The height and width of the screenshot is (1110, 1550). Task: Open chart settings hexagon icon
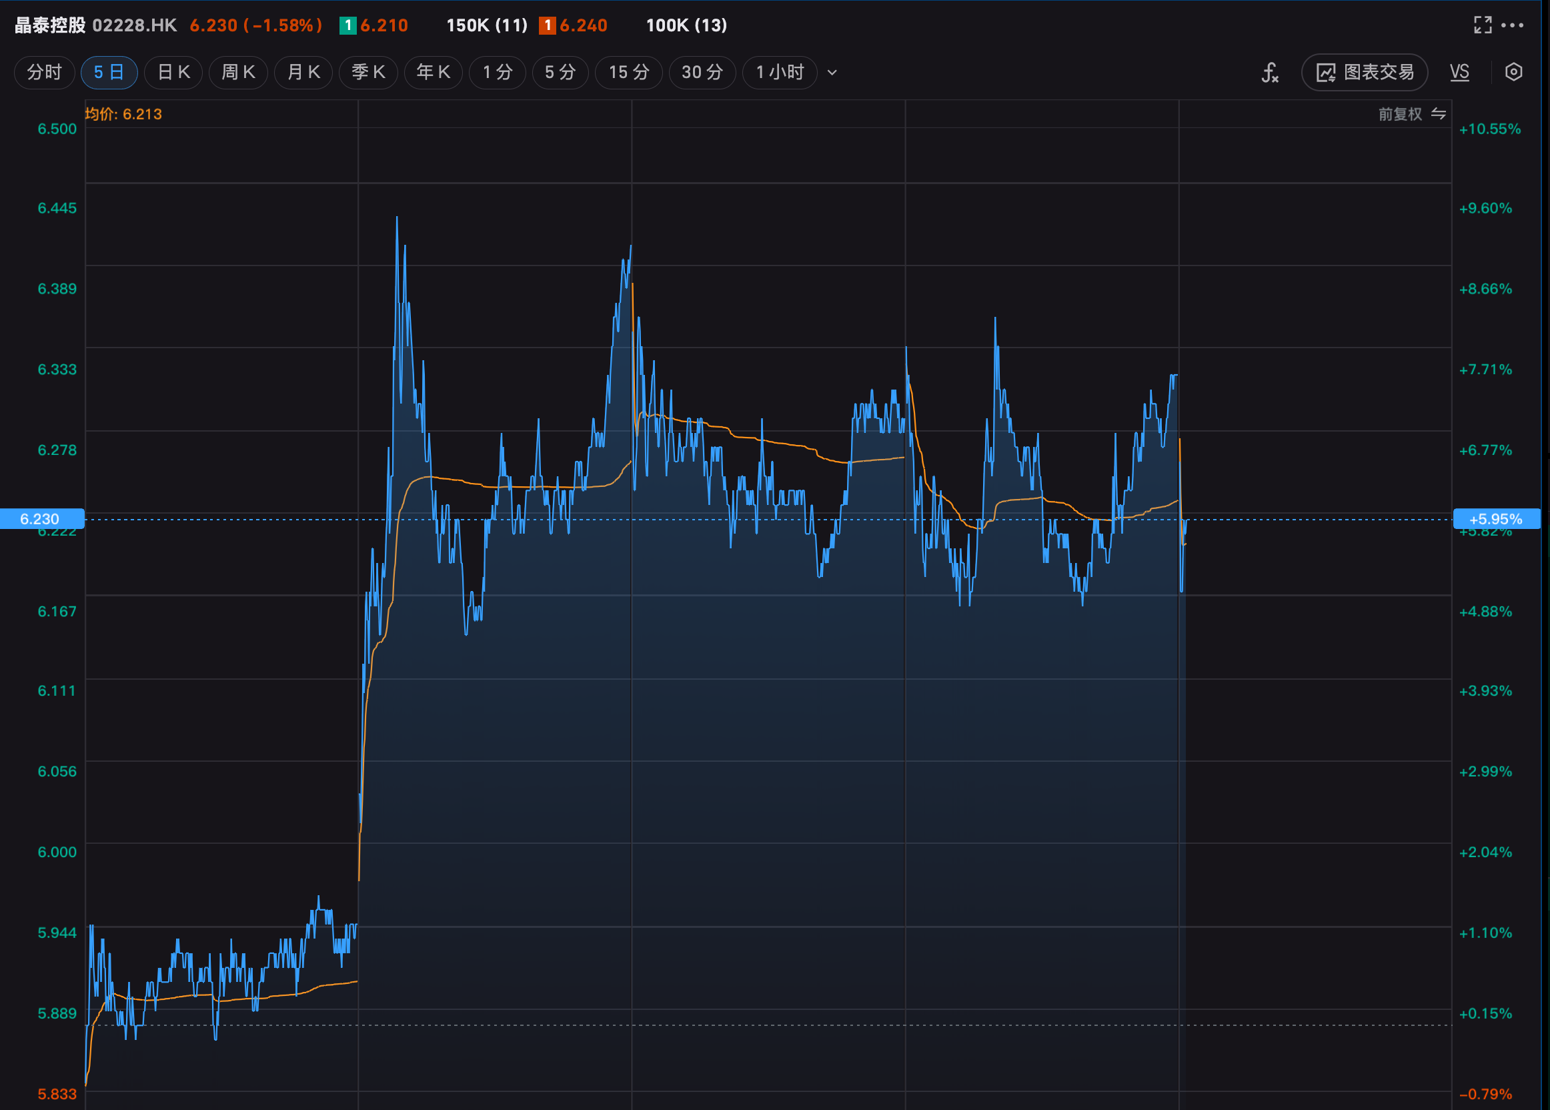click(1513, 73)
